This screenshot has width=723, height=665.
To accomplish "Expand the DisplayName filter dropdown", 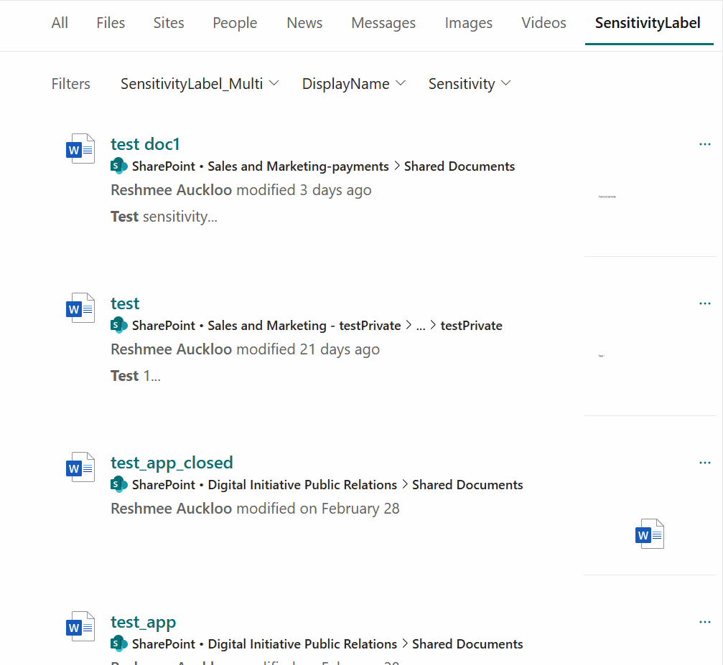I will point(354,84).
